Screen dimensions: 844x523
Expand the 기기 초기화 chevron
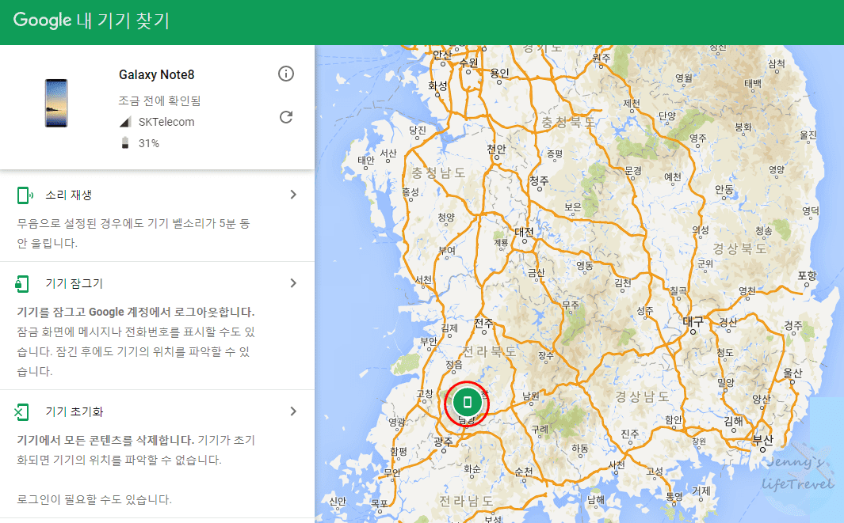[293, 411]
